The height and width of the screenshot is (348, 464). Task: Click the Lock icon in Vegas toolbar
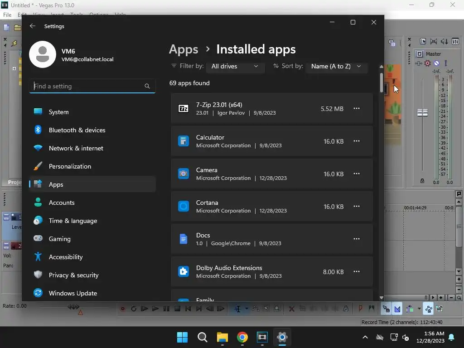point(346,309)
